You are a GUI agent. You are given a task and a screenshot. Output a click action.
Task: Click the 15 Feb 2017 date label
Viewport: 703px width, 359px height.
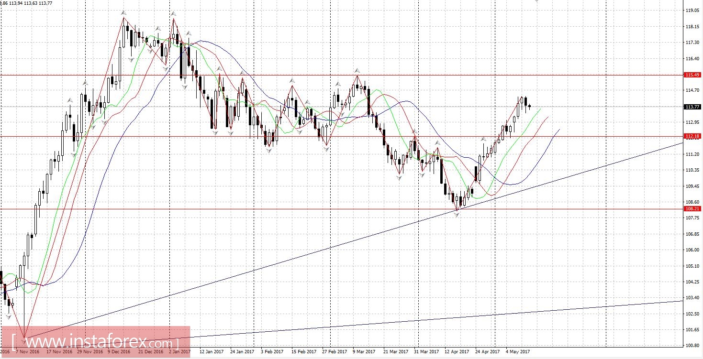tap(303, 351)
